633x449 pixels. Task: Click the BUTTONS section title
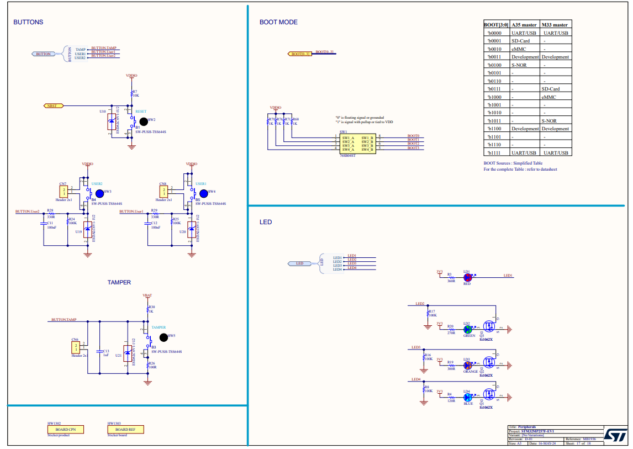point(28,22)
